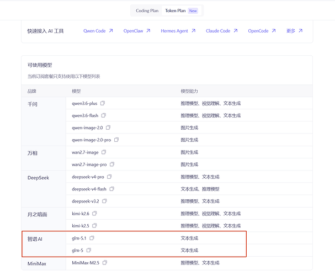The width and height of the screenshot is (335, 276).
Task: Select the deepseek-v4-flash model text
Action: coord(89,189)
